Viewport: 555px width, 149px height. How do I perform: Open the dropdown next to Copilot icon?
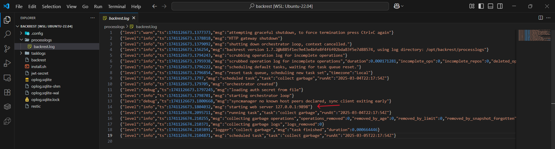pos(402,6)
